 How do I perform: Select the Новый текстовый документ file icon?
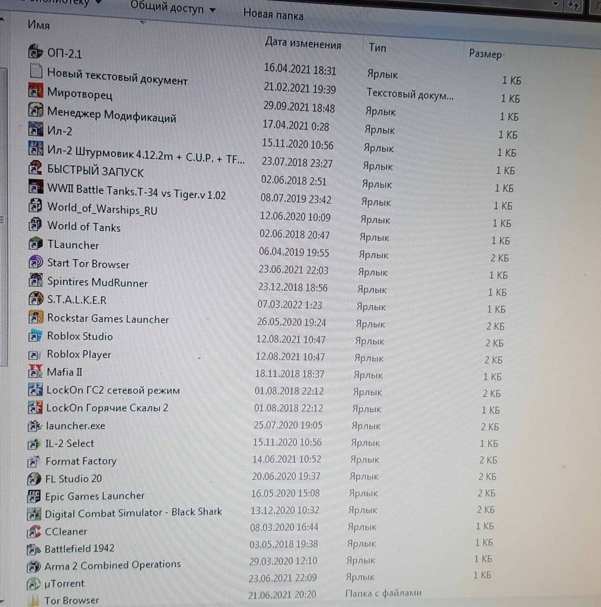click(36, 71)
